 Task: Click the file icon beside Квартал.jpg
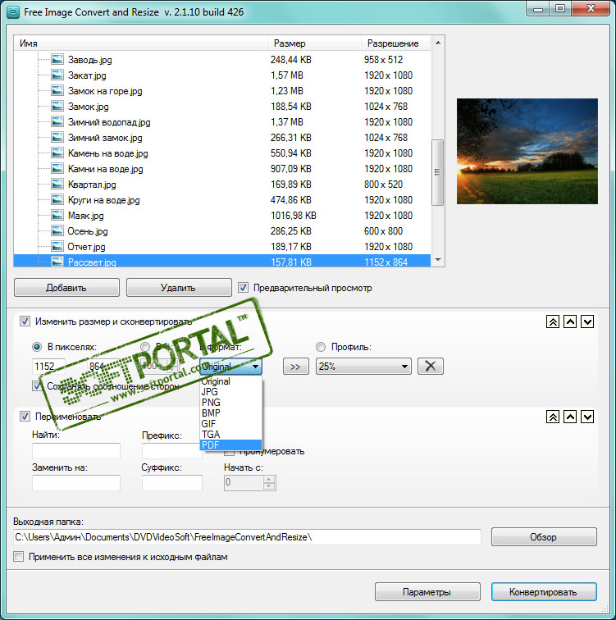57,185
